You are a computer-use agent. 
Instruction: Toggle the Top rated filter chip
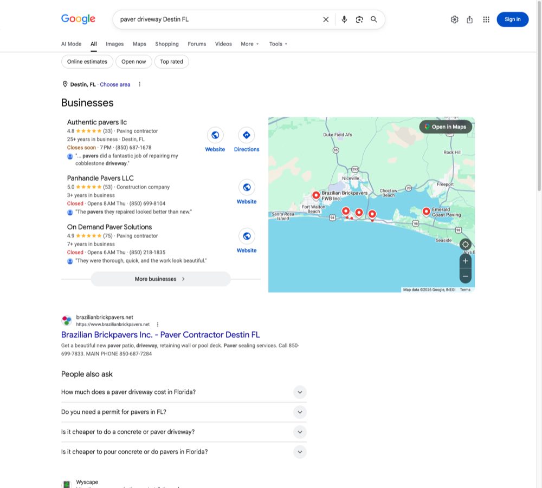point(171,62)
